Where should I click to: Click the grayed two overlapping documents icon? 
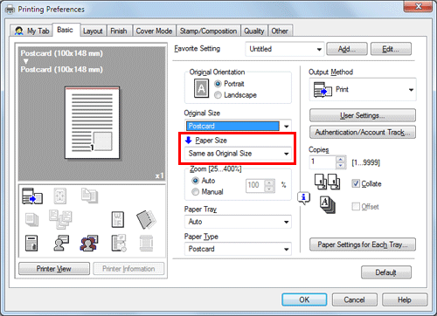point(89,196)
